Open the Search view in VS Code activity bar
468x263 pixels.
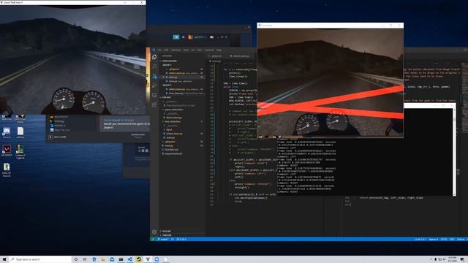click(154, 66)
